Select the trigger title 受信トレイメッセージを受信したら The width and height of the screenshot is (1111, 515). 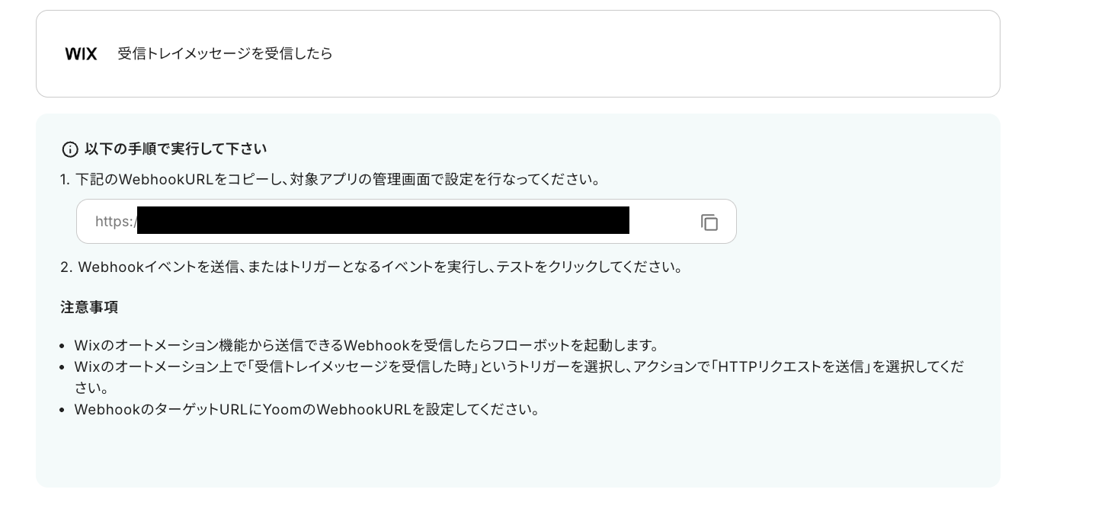click(x=225, y=53)
